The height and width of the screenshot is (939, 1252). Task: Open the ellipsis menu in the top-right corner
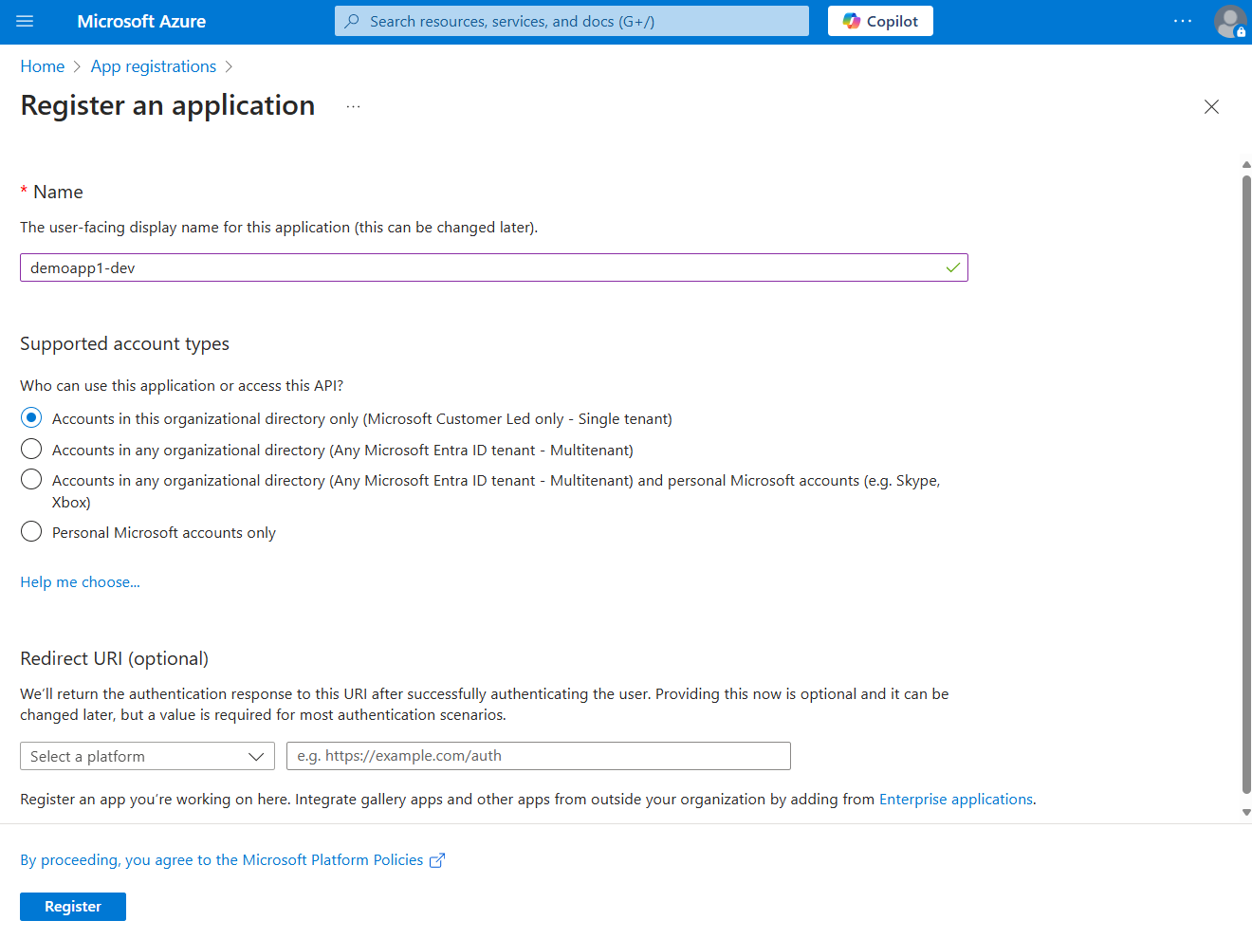coord(1182,21)
